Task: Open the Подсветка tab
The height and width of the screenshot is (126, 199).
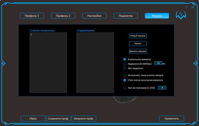Action: coord(126,16)
